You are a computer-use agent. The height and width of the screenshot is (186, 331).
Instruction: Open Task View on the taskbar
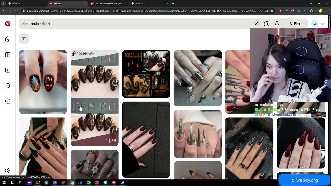click(x=21, y=183)
